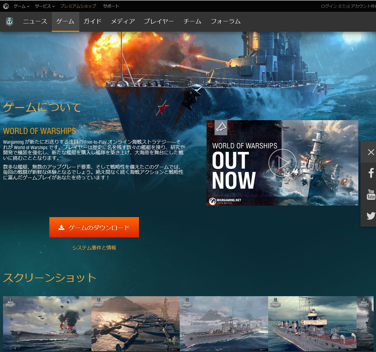Viewport: 376px width, 352px height.
Task: Select the ゲーム main navigation tab
Action: (x=66, y=21)
